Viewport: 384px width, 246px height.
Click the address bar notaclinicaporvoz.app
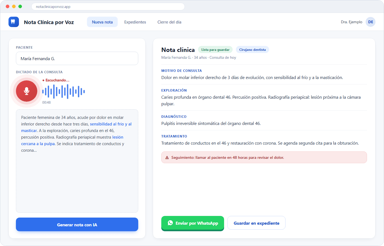[x=108, y=7]
